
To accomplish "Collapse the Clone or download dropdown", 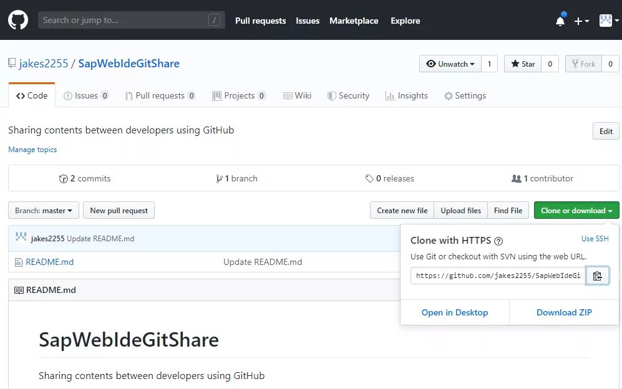I will coord(576,211).
